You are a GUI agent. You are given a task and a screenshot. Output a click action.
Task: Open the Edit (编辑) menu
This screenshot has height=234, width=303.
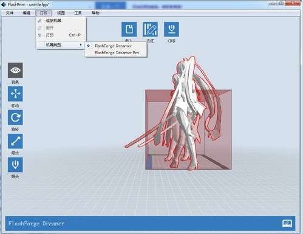[26, 13]
